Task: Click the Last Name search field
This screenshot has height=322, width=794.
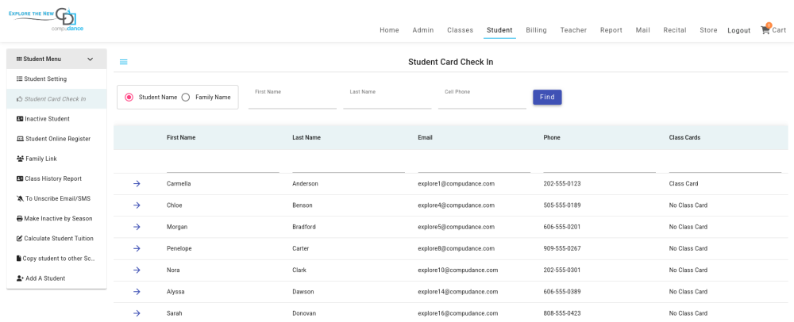Action: coord(387,101)
